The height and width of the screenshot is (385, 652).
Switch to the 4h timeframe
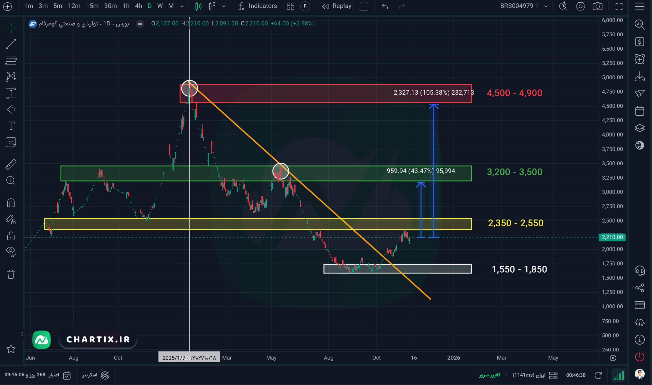(x=138, y=6)
